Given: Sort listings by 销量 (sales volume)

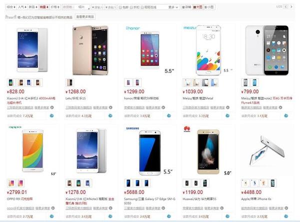Looking at the screenshot, I should click(44, 7).
